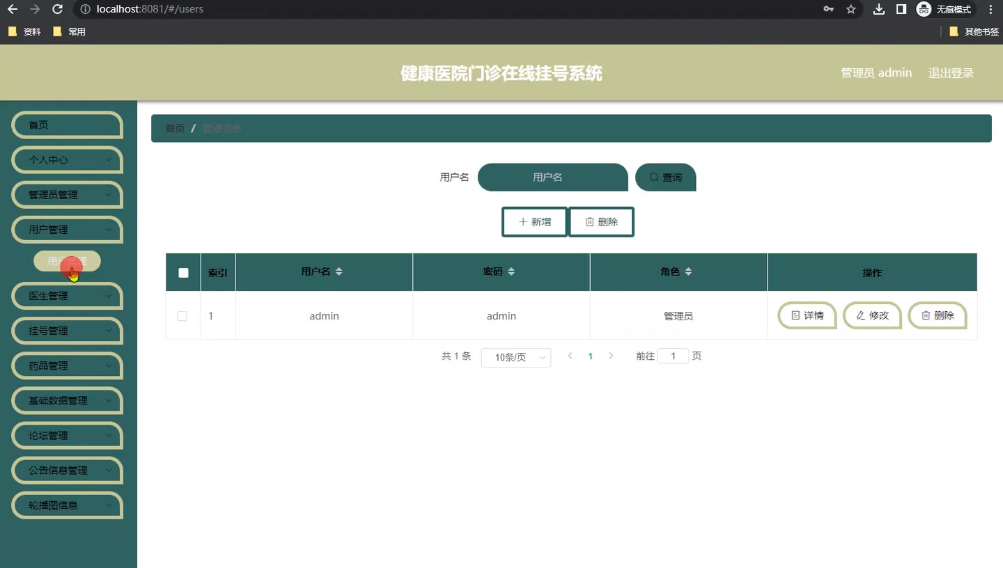
Task: Expand the 管理员管理 sidebar menu
Action: click(x=68, y=194)
